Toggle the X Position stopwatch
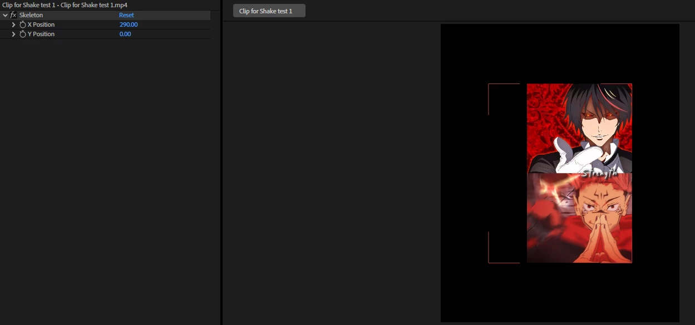The width and height of the screenshot is (695, 325). 23,24
